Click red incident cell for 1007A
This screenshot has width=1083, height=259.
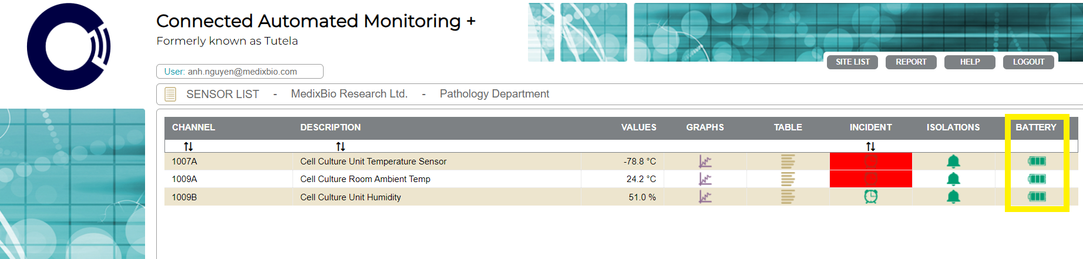[870, 162]
